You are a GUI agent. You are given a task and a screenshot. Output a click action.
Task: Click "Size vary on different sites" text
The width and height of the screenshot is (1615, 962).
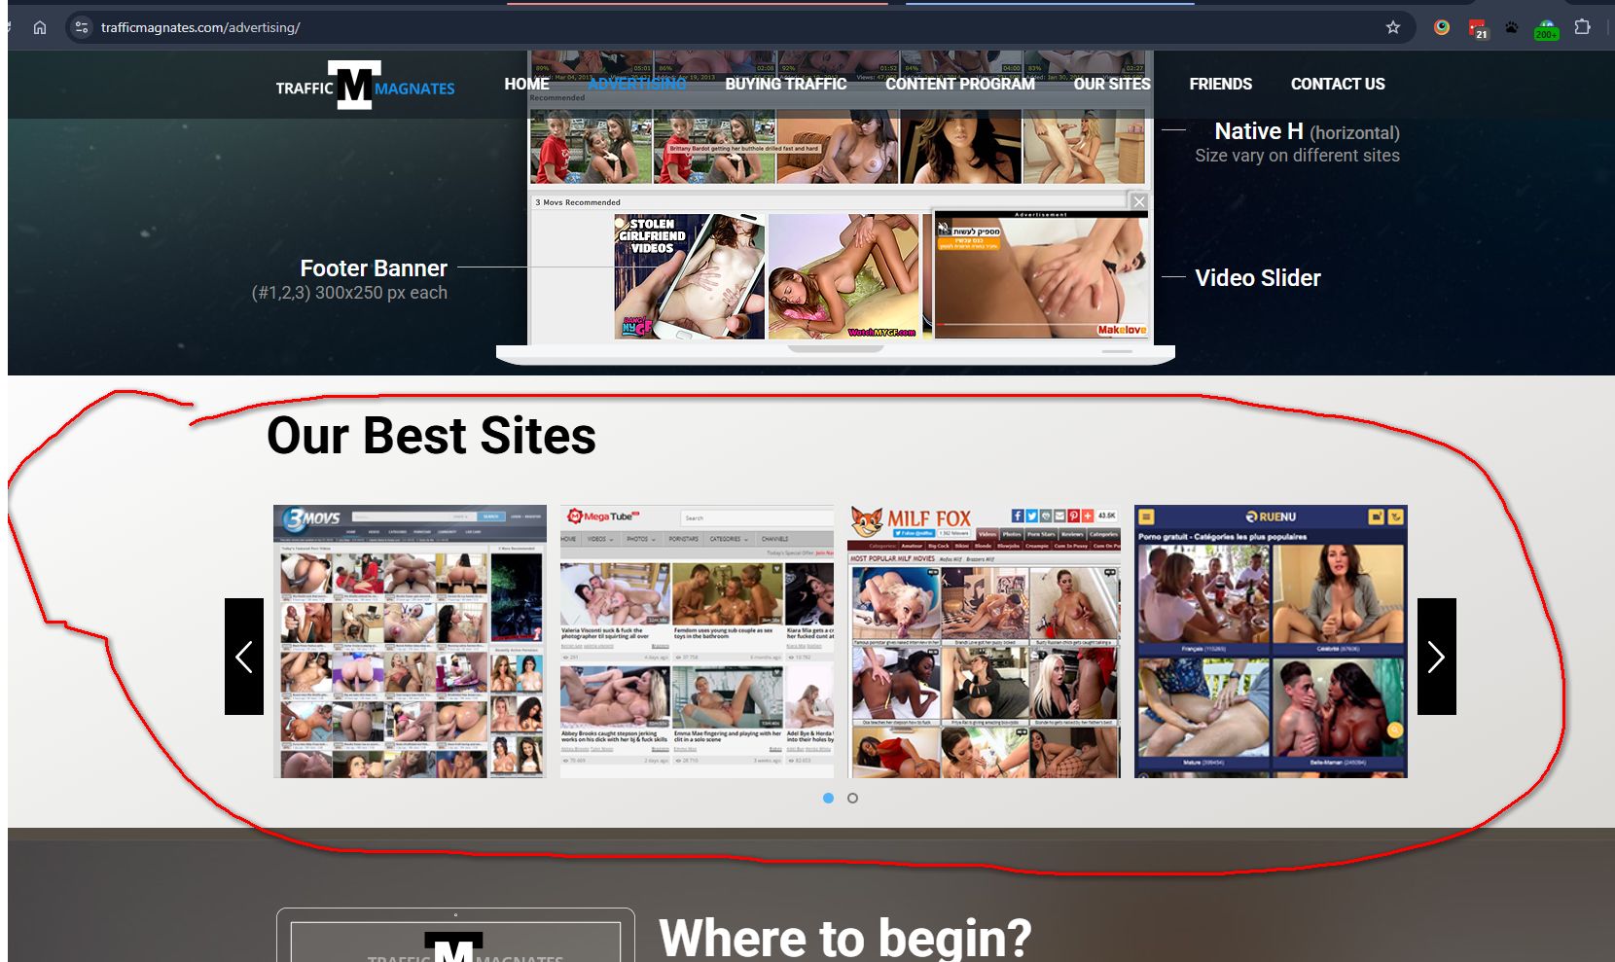(1298, 156)
